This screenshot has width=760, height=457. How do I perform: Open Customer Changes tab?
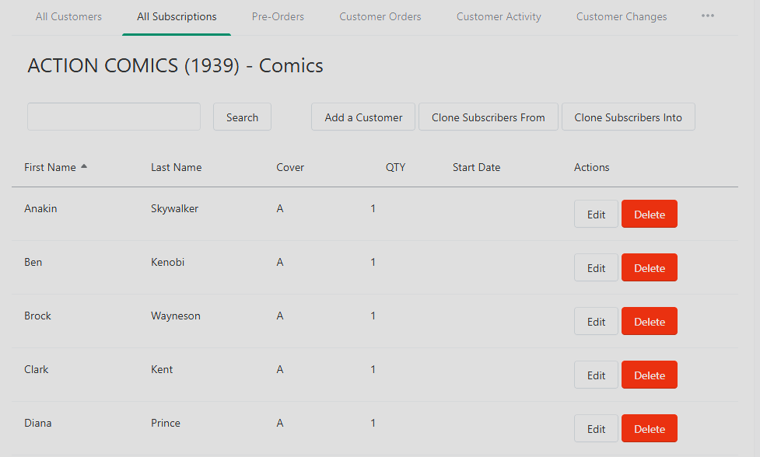pyautogui.click(x=622, y=17)
